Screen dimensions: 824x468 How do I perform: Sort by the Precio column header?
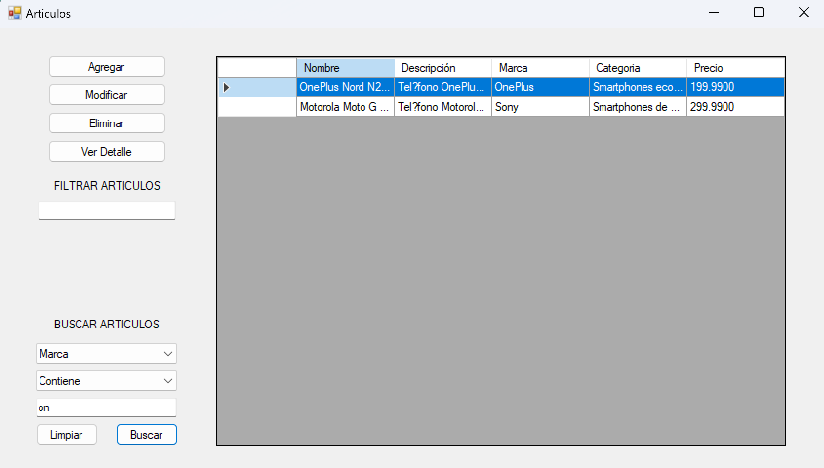point(735,68)
